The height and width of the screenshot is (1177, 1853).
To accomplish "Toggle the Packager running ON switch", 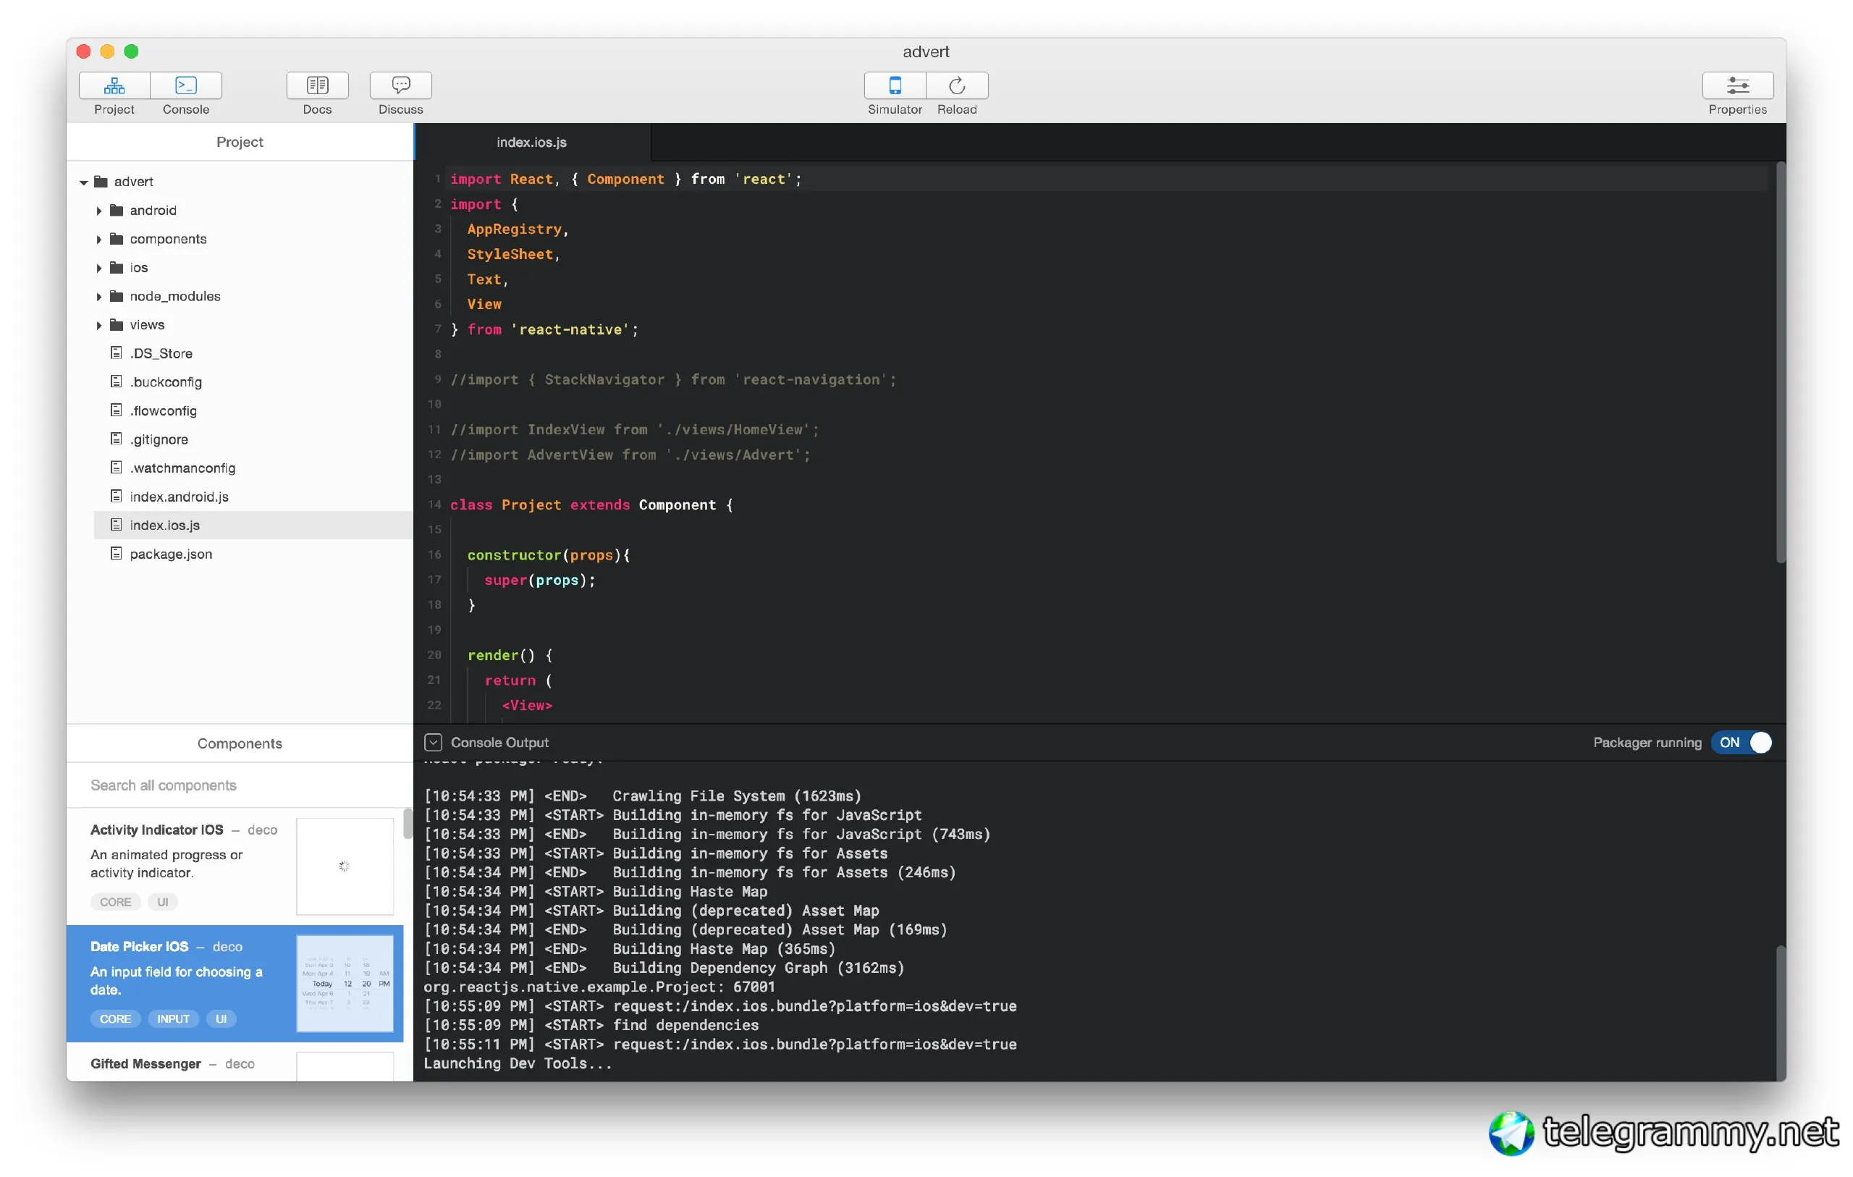I will pyautogui.click(x=1742, y=742).
